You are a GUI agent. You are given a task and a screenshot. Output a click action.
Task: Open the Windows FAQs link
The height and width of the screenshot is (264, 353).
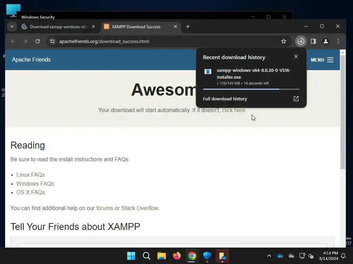35,184
